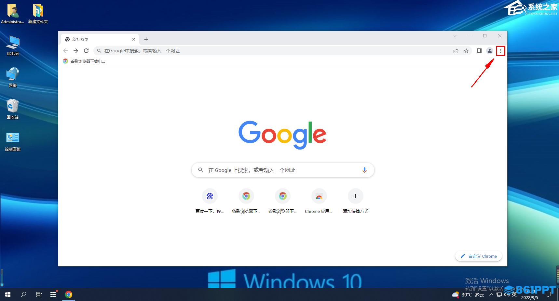559x301 pixels.
Task: Click Chrome icon in the taskbar
Action: (69, 294)
